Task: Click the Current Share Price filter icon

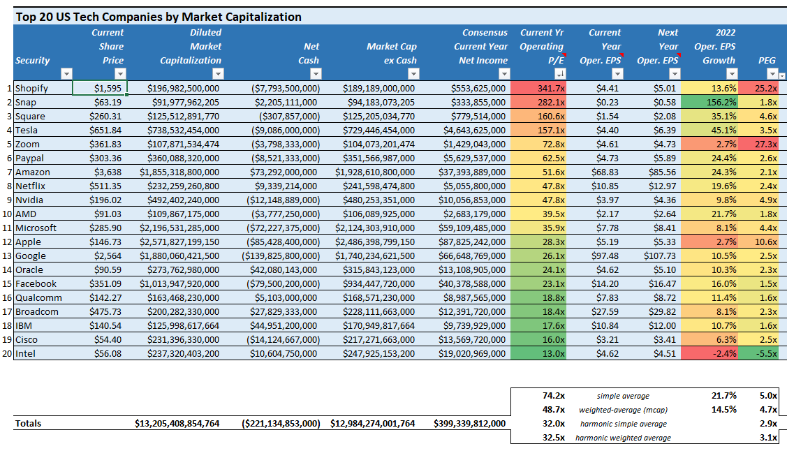Action: (120, 73)
